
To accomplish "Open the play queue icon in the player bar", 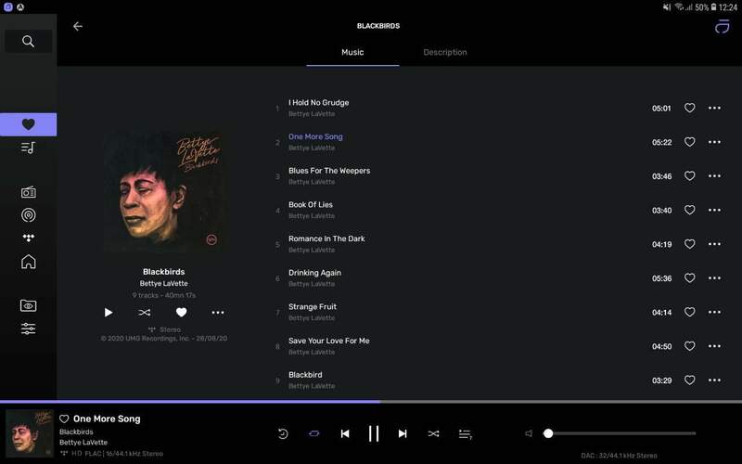I will (465, 433).
